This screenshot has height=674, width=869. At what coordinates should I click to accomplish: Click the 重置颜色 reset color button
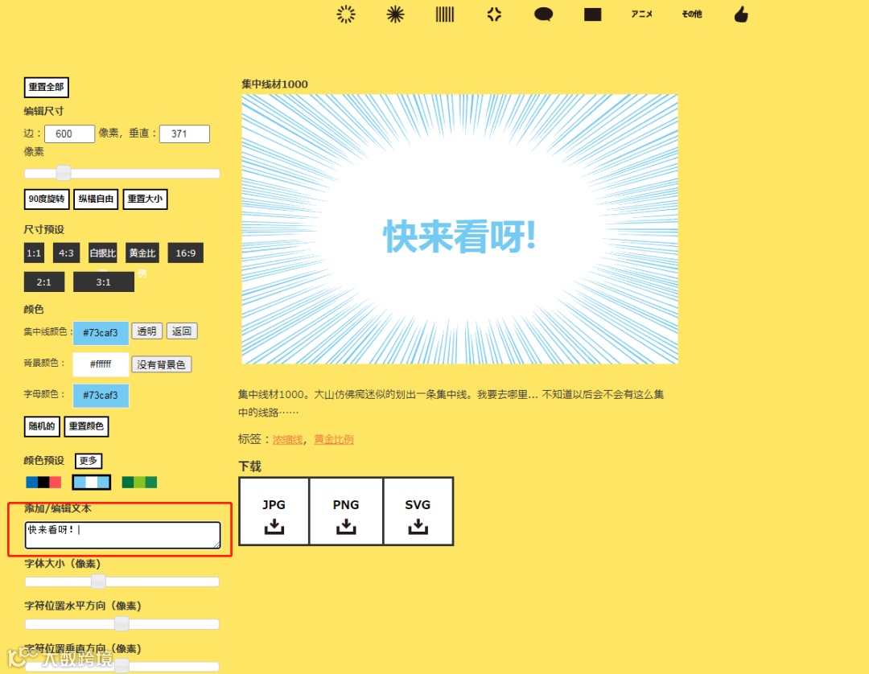point(86,426)
